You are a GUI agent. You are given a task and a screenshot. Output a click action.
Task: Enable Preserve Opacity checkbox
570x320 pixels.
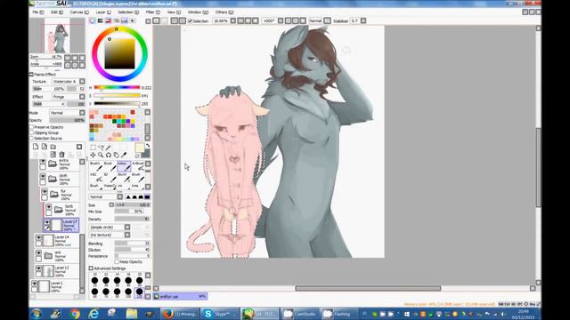point(32,127)
